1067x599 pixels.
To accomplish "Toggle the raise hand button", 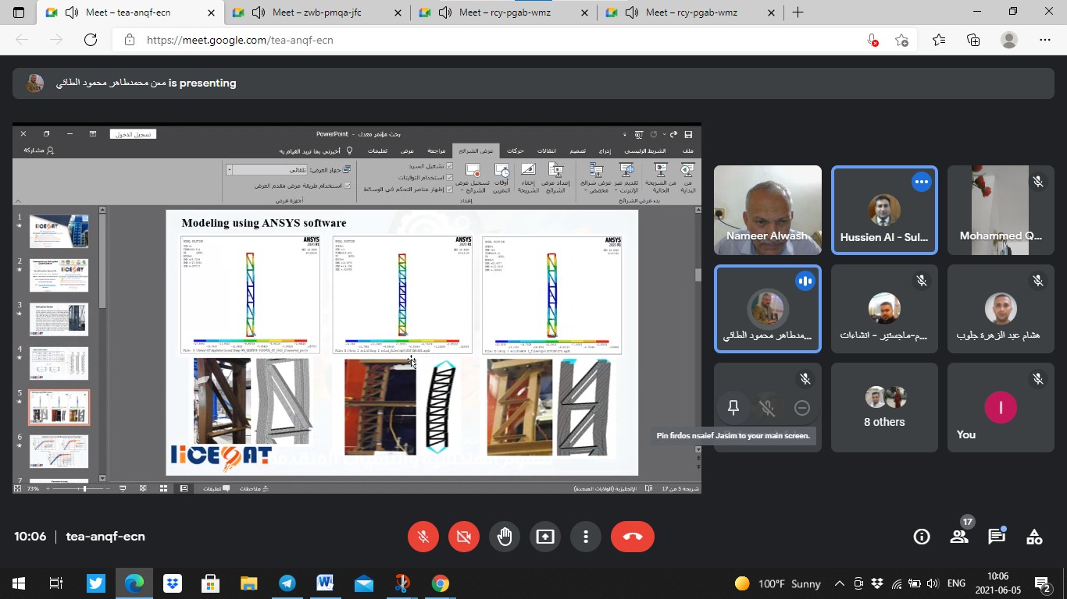I will coord(504,537).
